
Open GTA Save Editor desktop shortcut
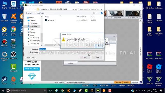[13, 43]
